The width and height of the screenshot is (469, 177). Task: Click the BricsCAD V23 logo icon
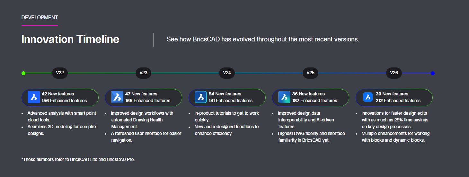[117, 97]
